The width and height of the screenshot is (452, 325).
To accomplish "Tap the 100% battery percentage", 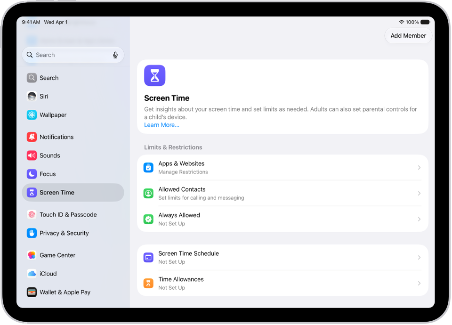I will click(412, 22).
